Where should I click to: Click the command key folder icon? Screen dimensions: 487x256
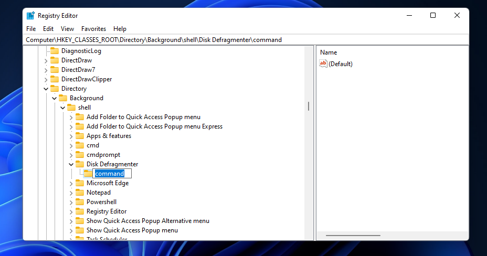[88, 174]
